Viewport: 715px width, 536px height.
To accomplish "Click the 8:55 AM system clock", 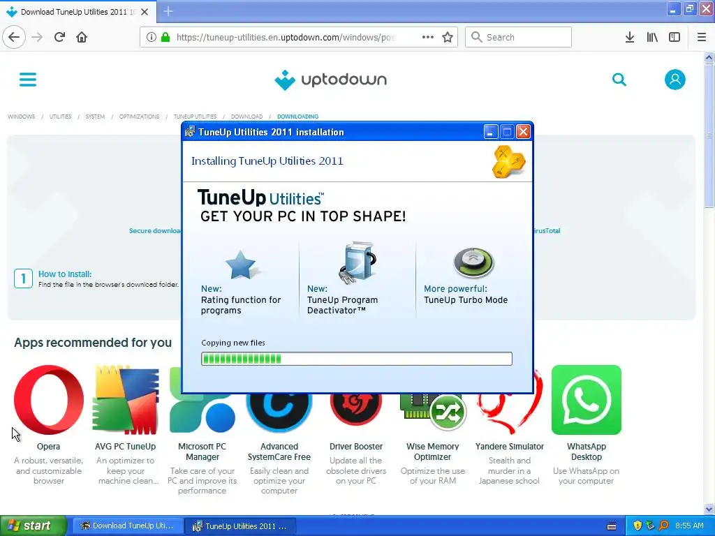I will click(689, 526).
